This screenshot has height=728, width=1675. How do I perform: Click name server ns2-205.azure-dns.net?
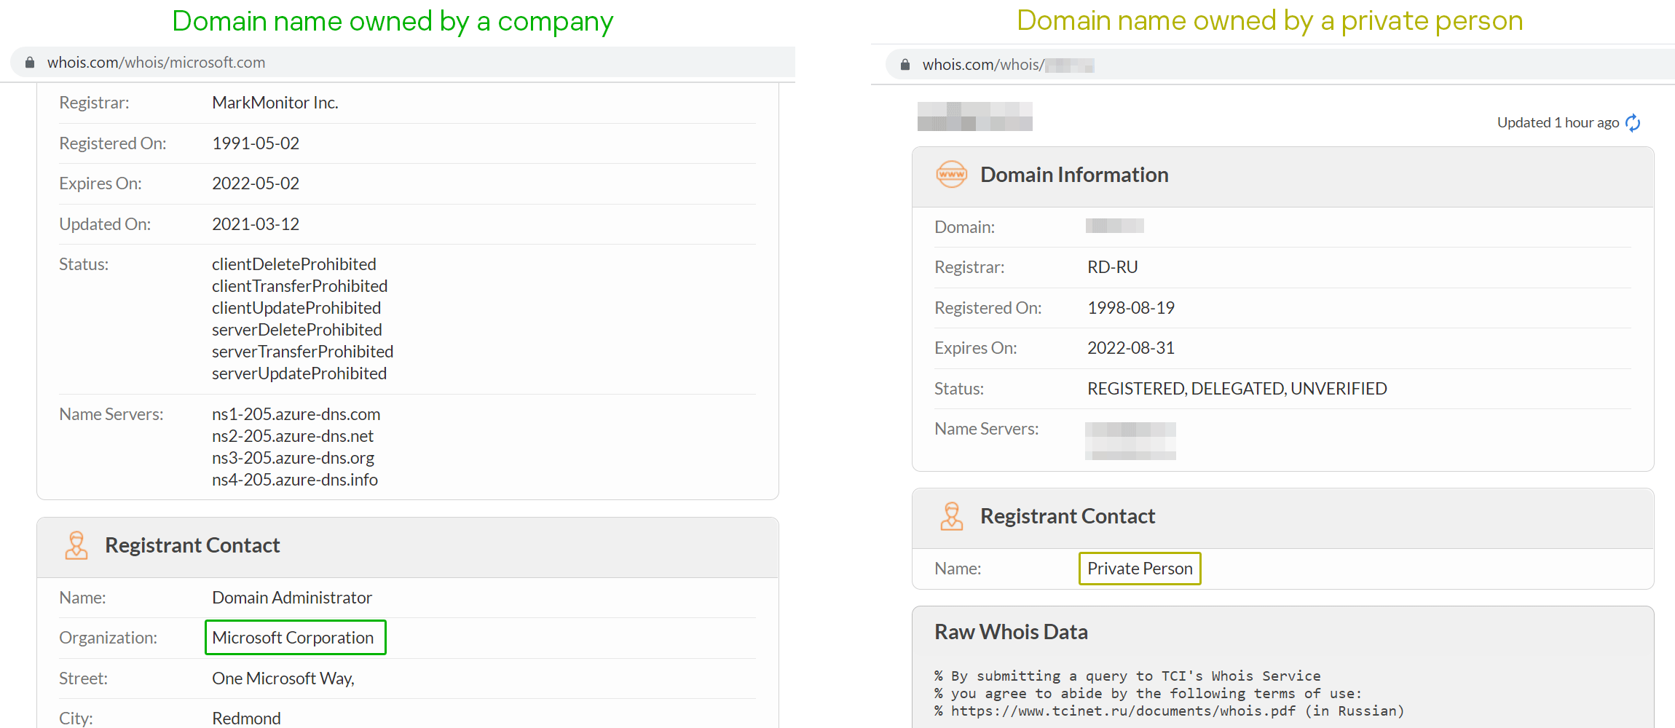[293, 436]
